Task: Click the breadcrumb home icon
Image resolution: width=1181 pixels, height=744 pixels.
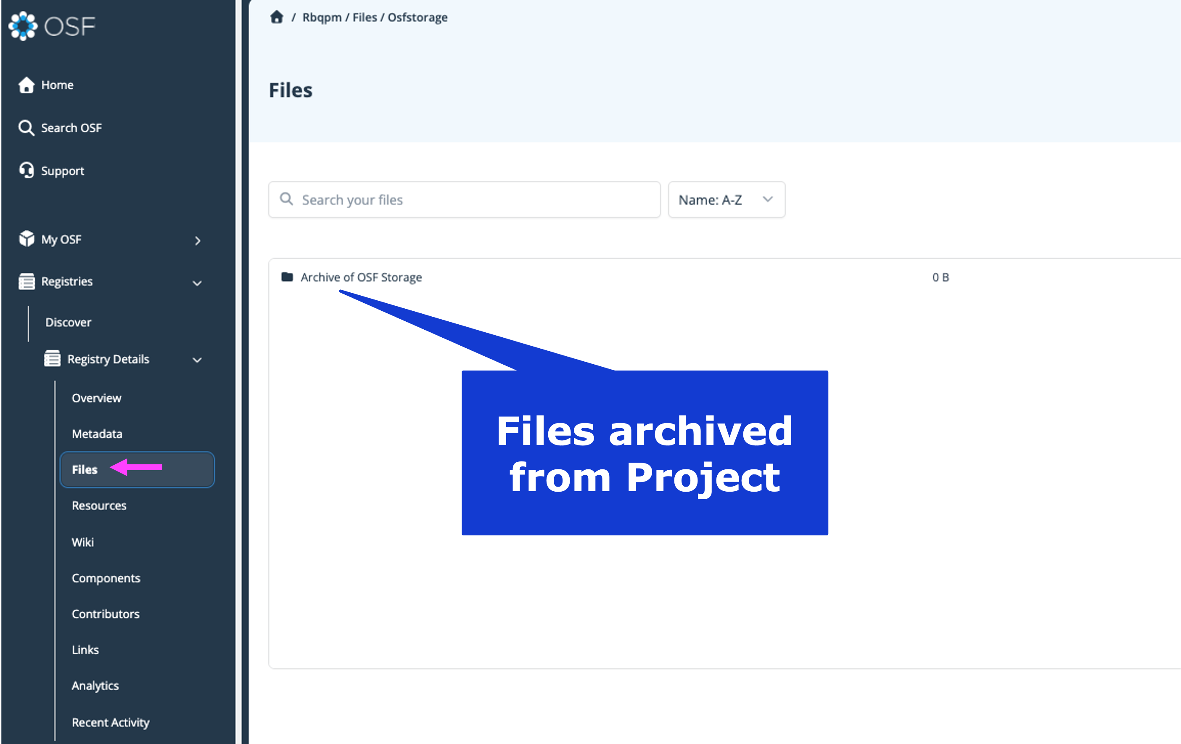Action: click(277, 17)
